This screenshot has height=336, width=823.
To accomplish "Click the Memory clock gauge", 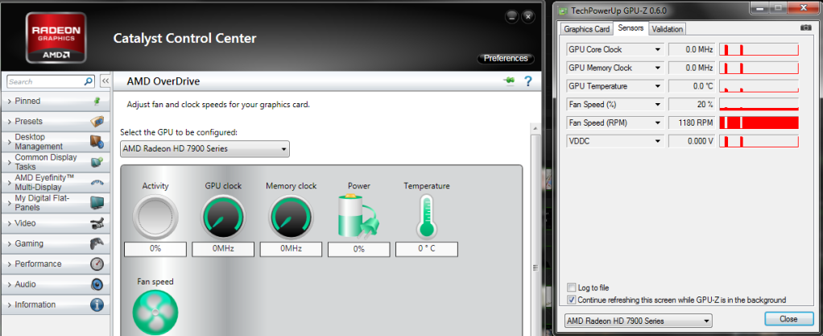I will click(x=291, y=217).
